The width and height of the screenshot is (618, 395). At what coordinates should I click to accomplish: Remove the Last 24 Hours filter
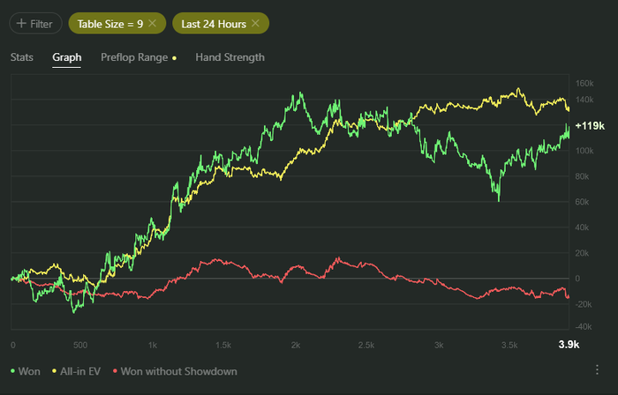255,23
